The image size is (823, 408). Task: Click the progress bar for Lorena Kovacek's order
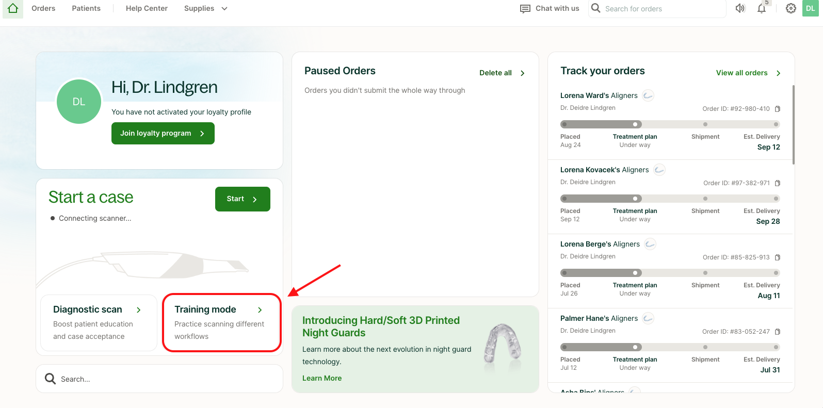(x=670, y=199)
